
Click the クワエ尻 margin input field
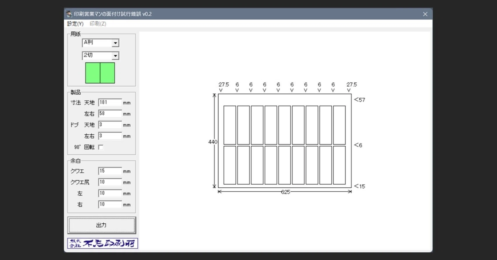point(110,182)
